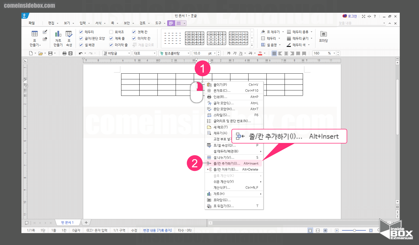Click the print icon in toolbar
The width and height of the screenshot is (419, 245).
[x=65, y=53]
